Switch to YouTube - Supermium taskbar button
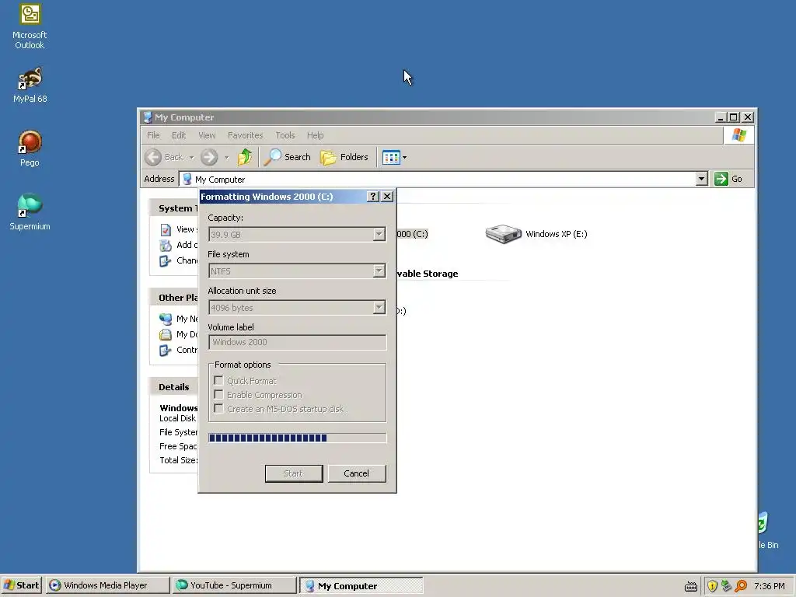Viewport: 796px width, 597px height. click(x=234, y=585)
